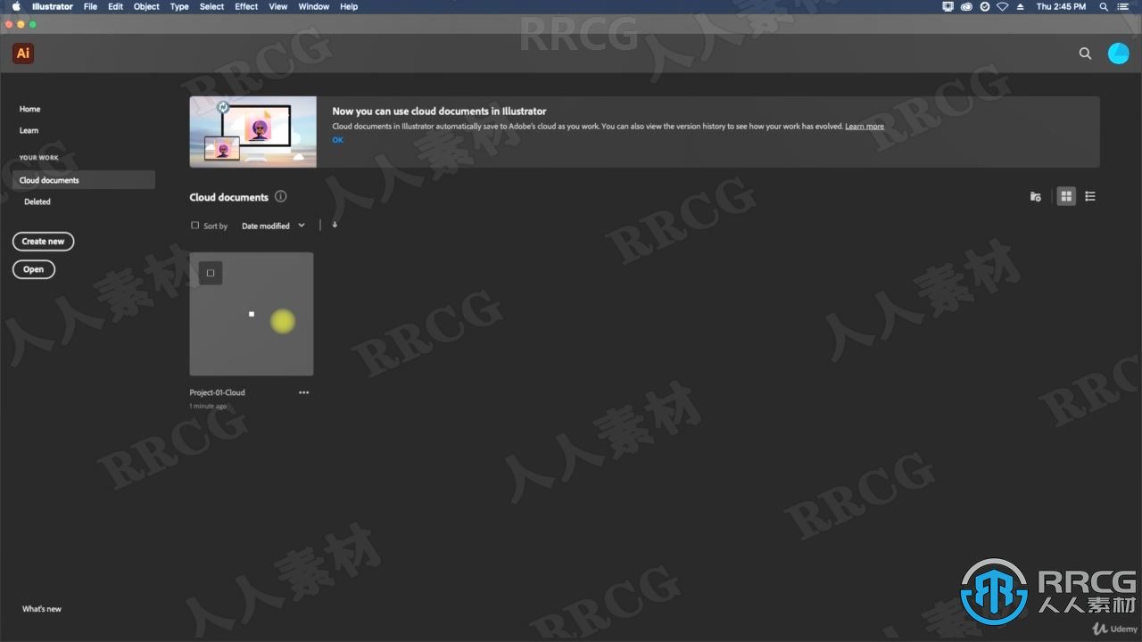Image resolution: width=1142 pixels, height=642 pixels.
Task: Switch to list view
Action: (1090, 196)
